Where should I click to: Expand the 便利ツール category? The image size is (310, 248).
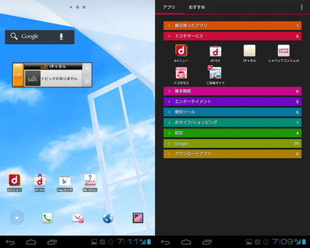pyautogui.click(x=232, y=112)
